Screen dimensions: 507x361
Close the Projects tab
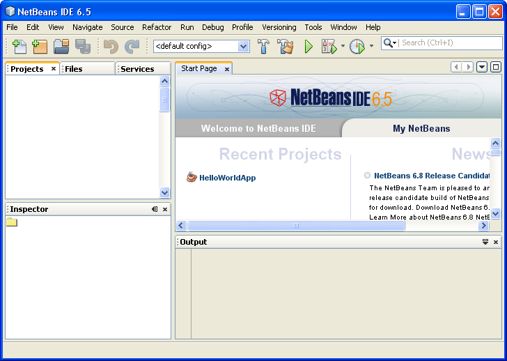pos(54,68)
